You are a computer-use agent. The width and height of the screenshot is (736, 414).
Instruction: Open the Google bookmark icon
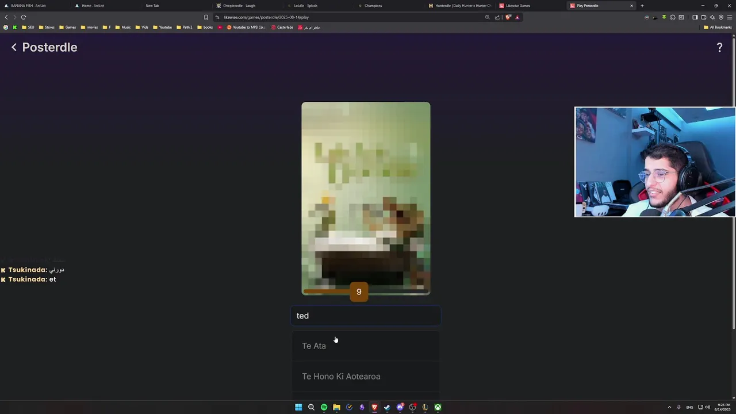tap(6, 27)
